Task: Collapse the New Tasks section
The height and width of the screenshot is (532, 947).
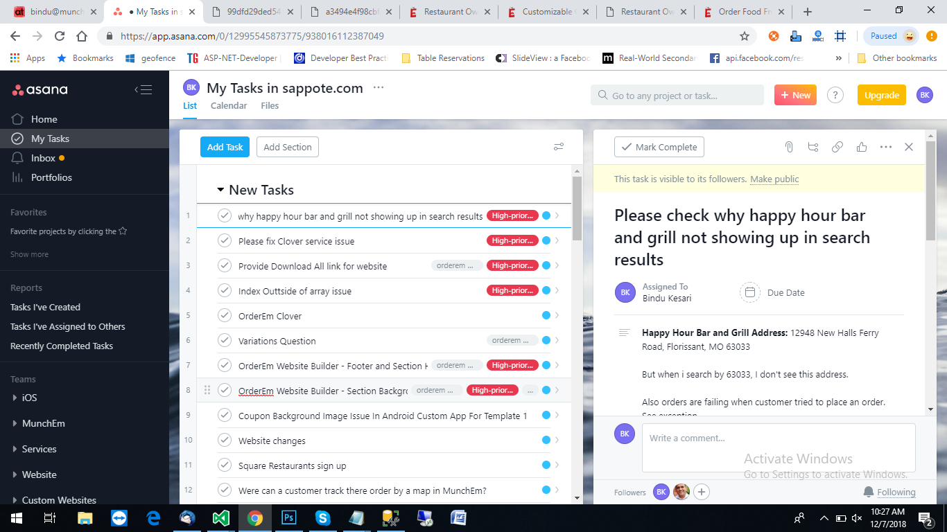Action: coord(220,190)
